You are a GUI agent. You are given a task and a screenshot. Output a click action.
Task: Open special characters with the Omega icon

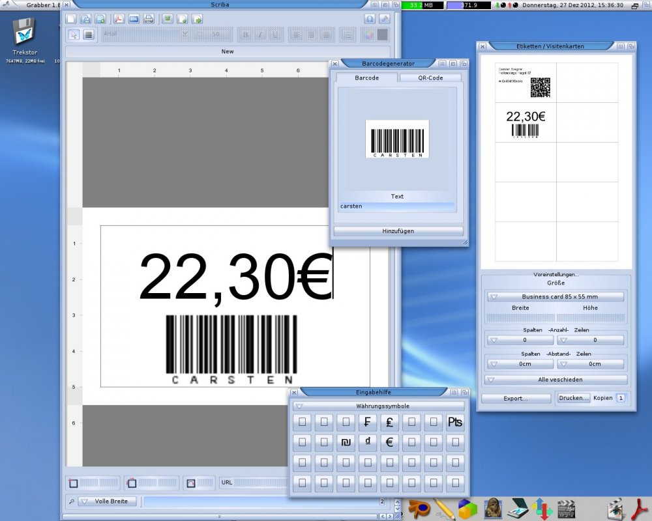click(370, 19)
